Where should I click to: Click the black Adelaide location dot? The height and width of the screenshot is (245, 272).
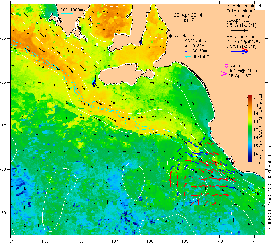tap(171, 36)
